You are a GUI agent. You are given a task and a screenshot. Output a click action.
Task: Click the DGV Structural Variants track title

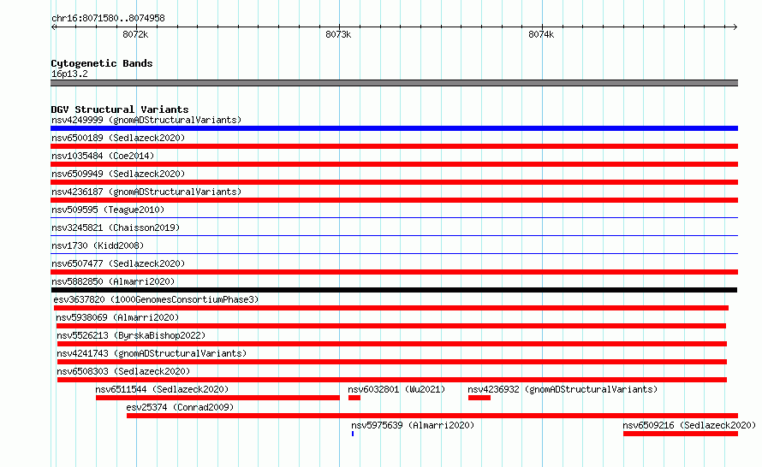120,109
